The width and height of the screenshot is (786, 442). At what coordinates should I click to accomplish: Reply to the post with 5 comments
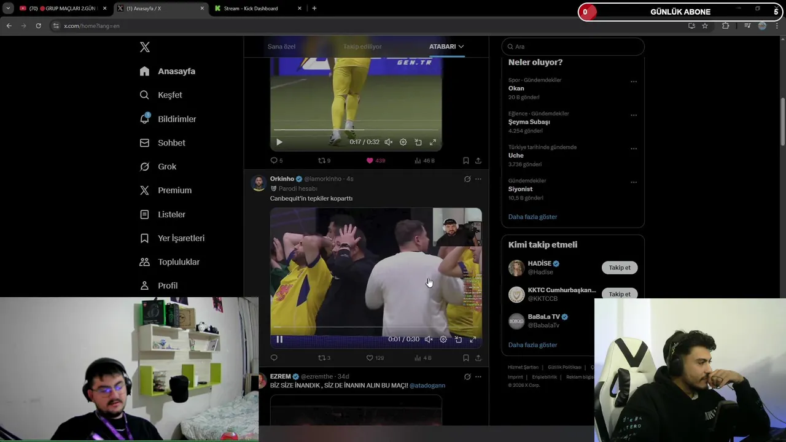(276, 160)
